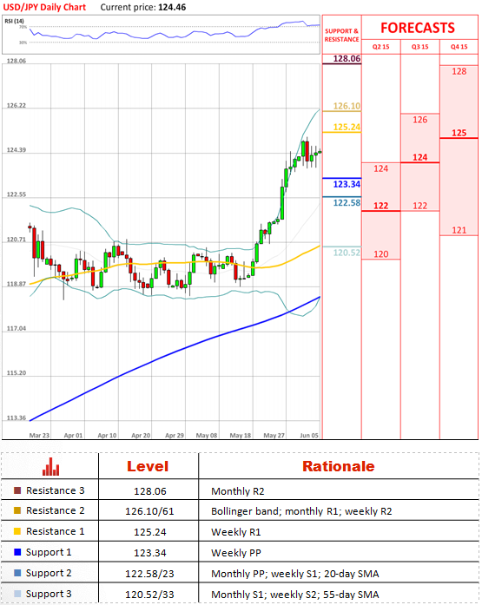Click the 128.06 resistance level marker

tap(347, 59)
